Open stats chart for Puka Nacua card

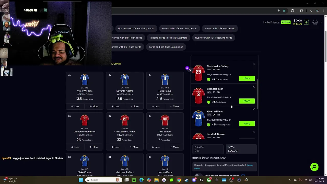(150, 75)
